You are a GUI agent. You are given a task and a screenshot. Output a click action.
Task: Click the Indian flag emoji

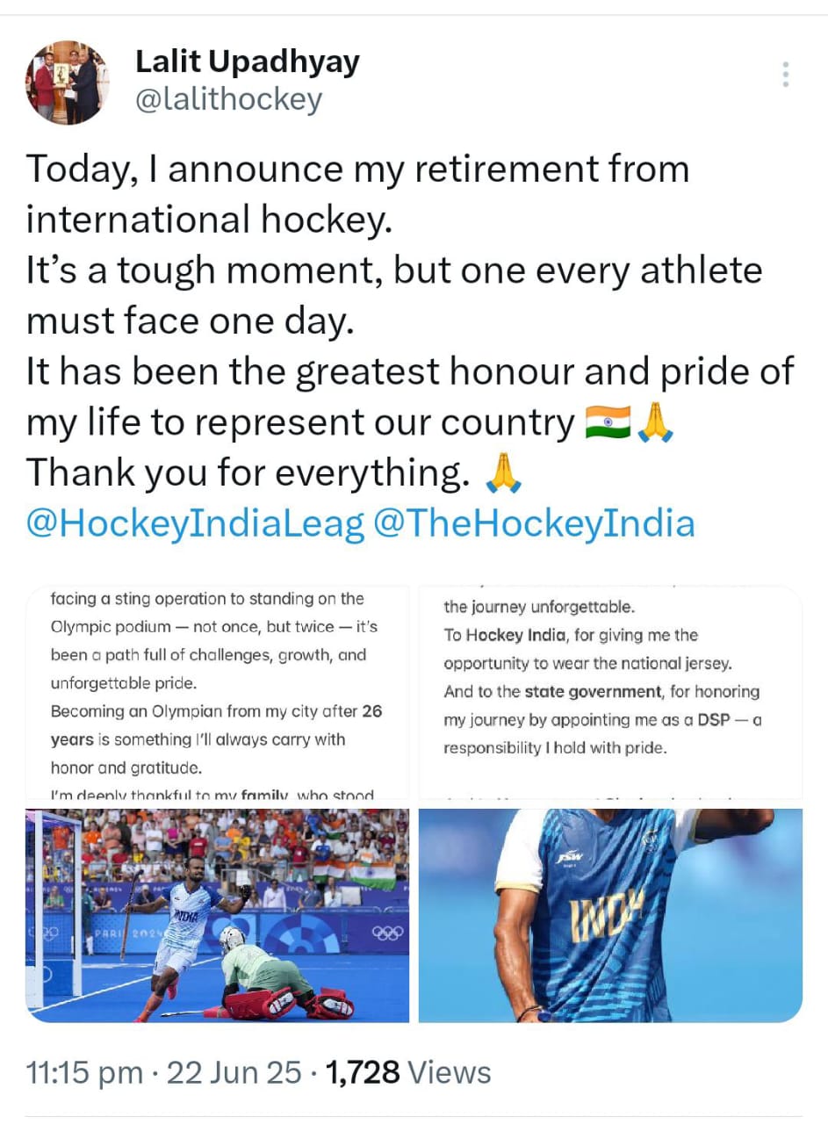[607, 422]
